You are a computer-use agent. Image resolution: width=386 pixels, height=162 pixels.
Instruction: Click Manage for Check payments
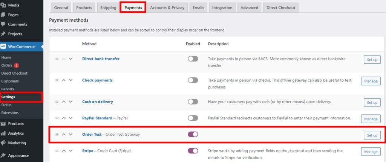point(371,81)
